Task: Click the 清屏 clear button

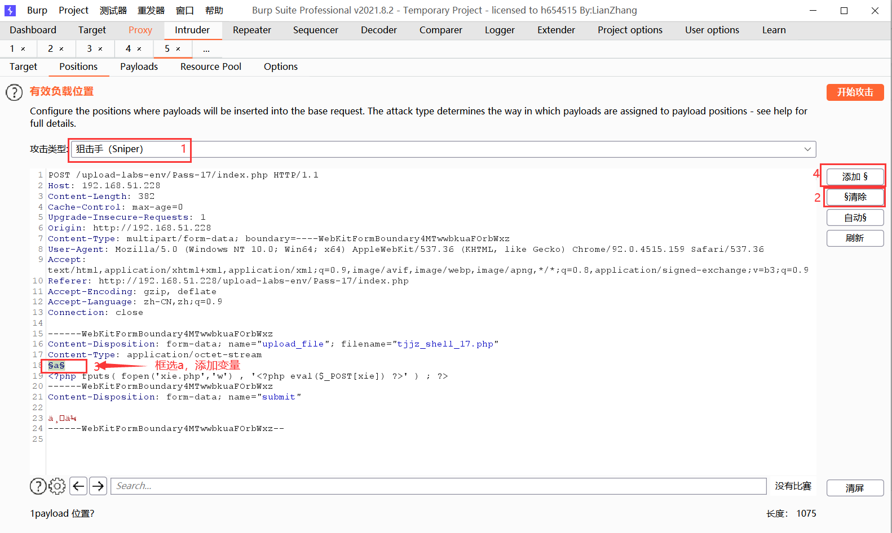Action: tap(855, 488)
